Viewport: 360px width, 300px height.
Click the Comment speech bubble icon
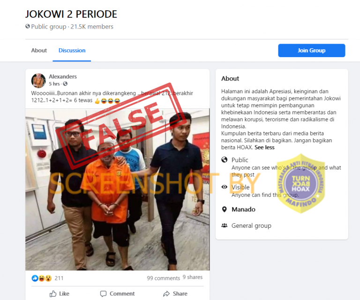103,294
